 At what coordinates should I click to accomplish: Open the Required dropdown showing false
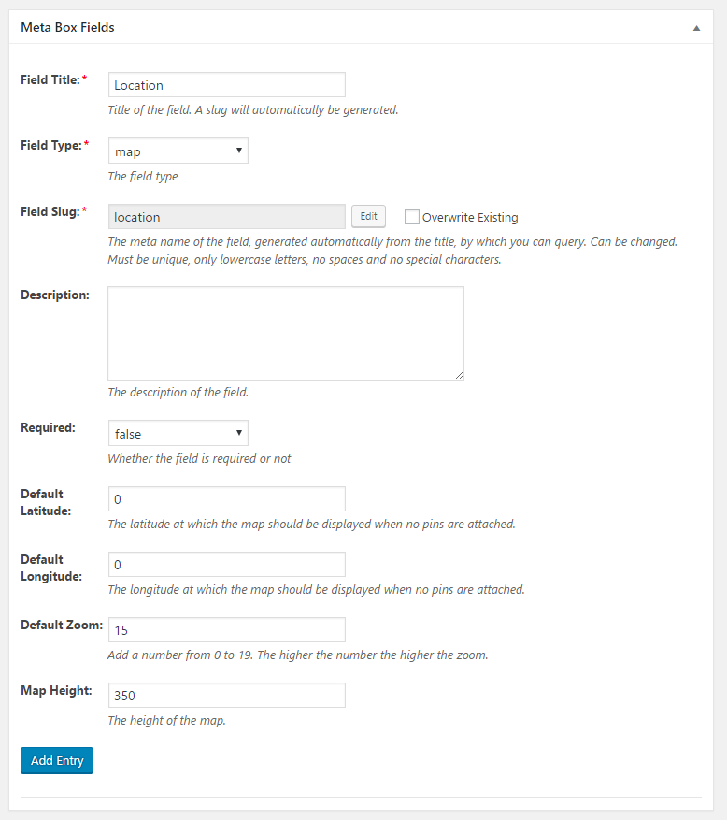178,433
